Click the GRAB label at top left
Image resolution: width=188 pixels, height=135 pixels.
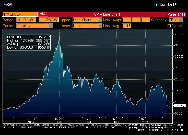point(9,5)
